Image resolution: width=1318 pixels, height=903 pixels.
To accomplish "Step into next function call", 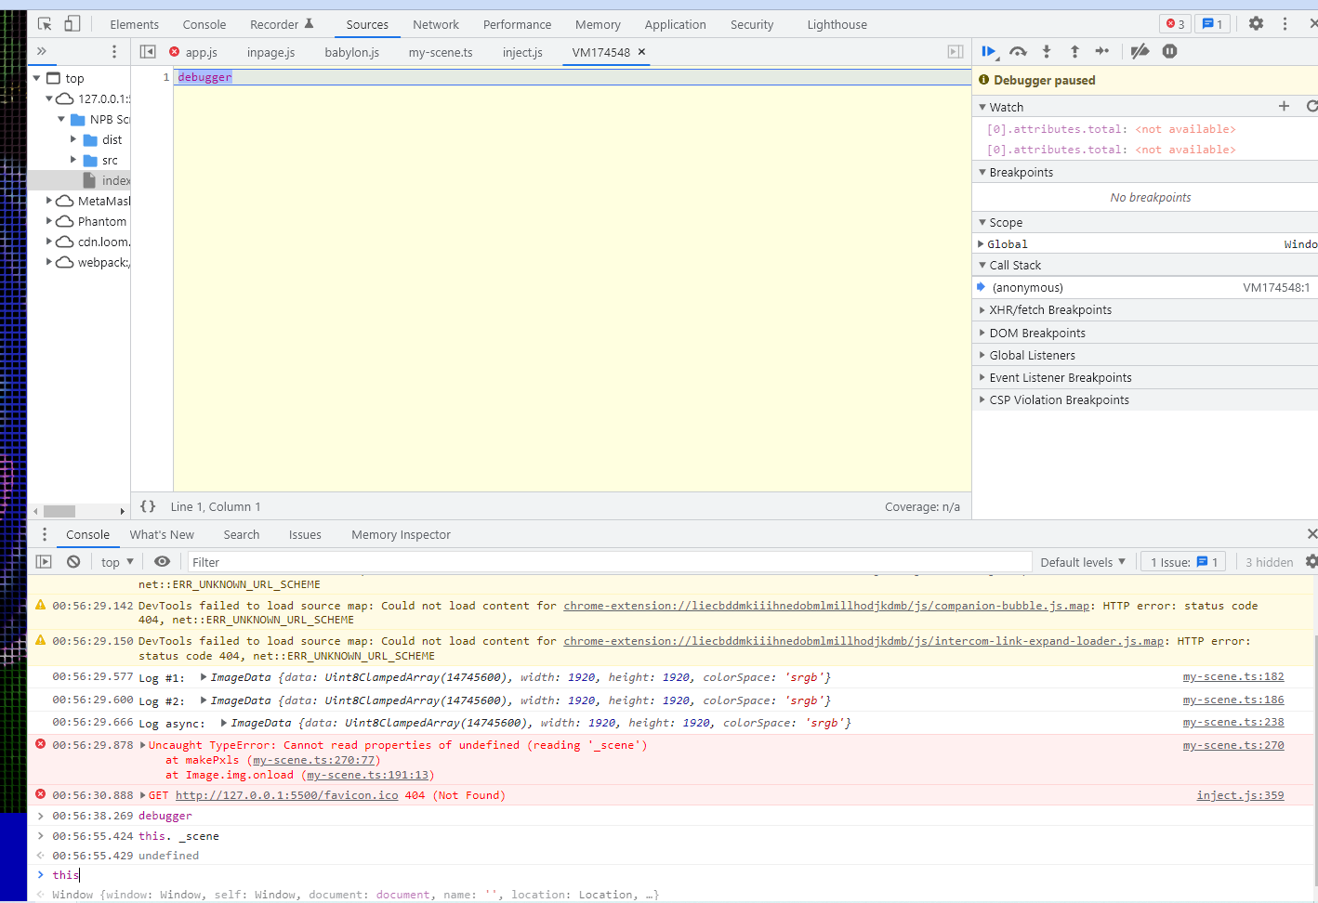I will (1047, 52).
